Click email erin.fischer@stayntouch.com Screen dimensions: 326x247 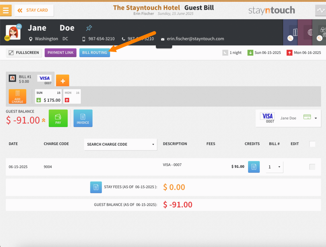point(196,39)
